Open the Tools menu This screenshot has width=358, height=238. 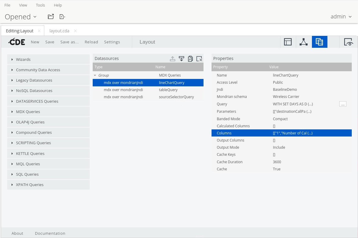[x=40, y=5]
